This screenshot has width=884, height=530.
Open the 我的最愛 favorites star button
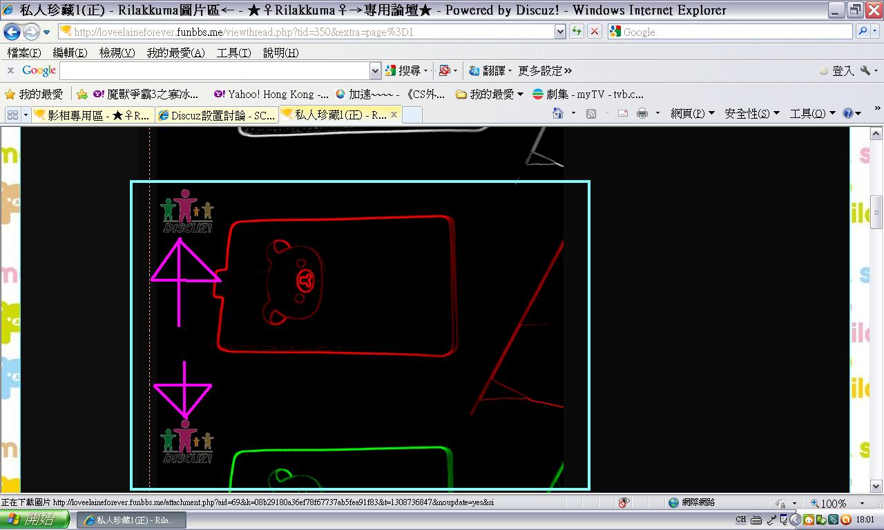pyautogui.click(x=34, y=94)
